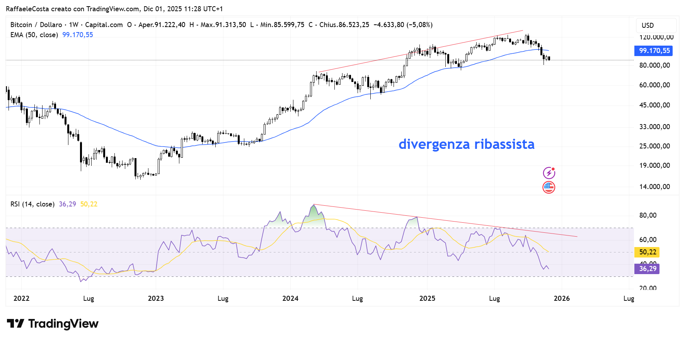The width and height of the screenshot is (685, 341).
Task: Click the 2026 label on time axis
Action: tap(561, 298)
